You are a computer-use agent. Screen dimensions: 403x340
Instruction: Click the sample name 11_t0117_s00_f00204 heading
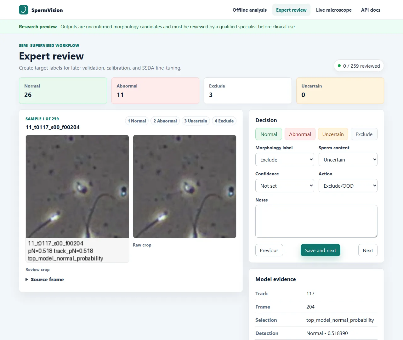click(53, 127)
